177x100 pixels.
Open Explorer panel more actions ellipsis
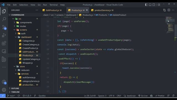pyautogui.click(x=37, y=10)
